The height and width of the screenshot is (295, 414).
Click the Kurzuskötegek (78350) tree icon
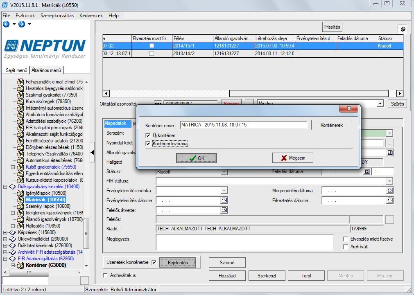[20, 101]
